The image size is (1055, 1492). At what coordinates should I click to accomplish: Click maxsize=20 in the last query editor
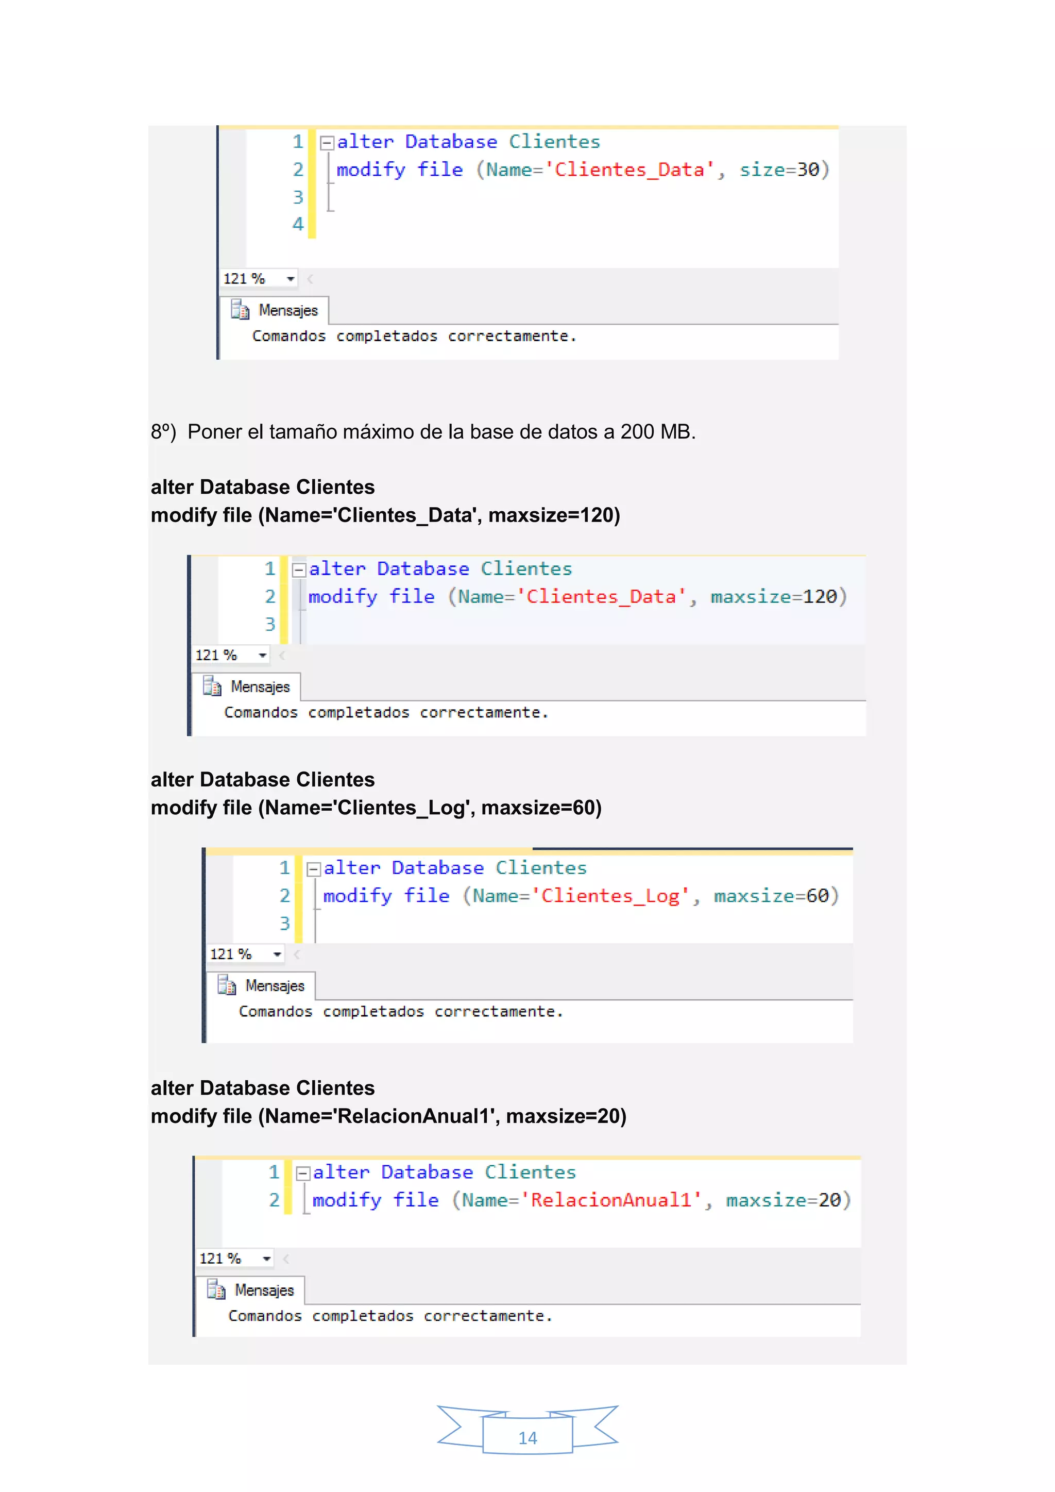pos(784,1200)
